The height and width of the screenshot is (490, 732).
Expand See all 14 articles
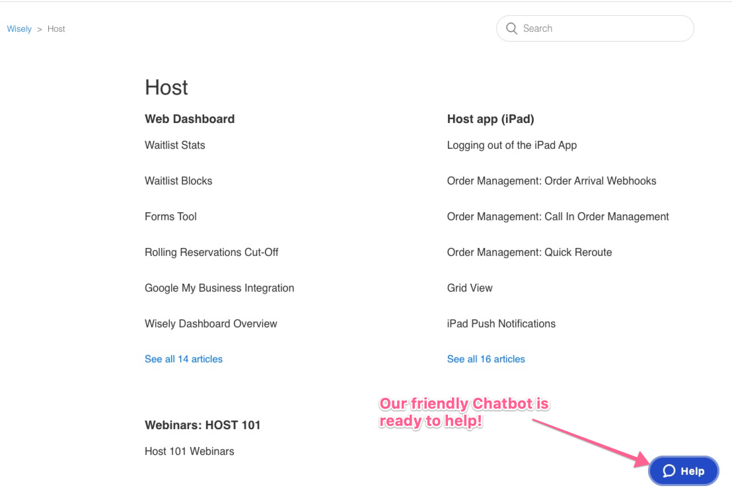click(x=184, y=359)
